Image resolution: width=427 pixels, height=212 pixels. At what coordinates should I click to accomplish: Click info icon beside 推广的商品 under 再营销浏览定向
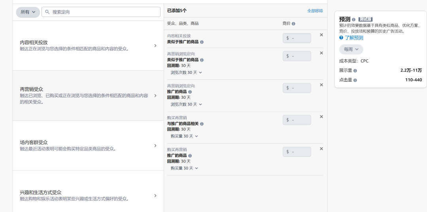click(x=190, y=92)
